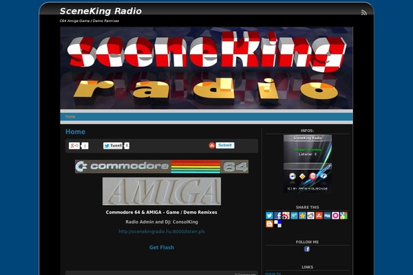Click the widget credit text at bottom
Image resolution: width=413 pixels, height=275 pixels.
click(308, 188)
